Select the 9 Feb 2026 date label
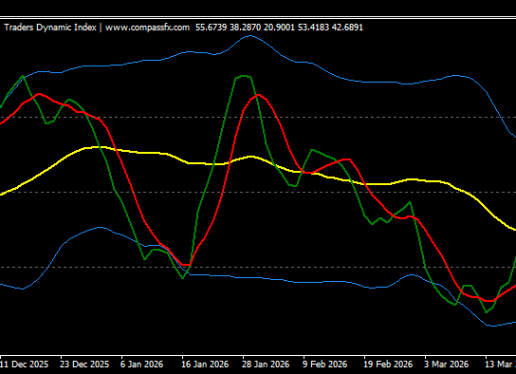 coord(324,365)
